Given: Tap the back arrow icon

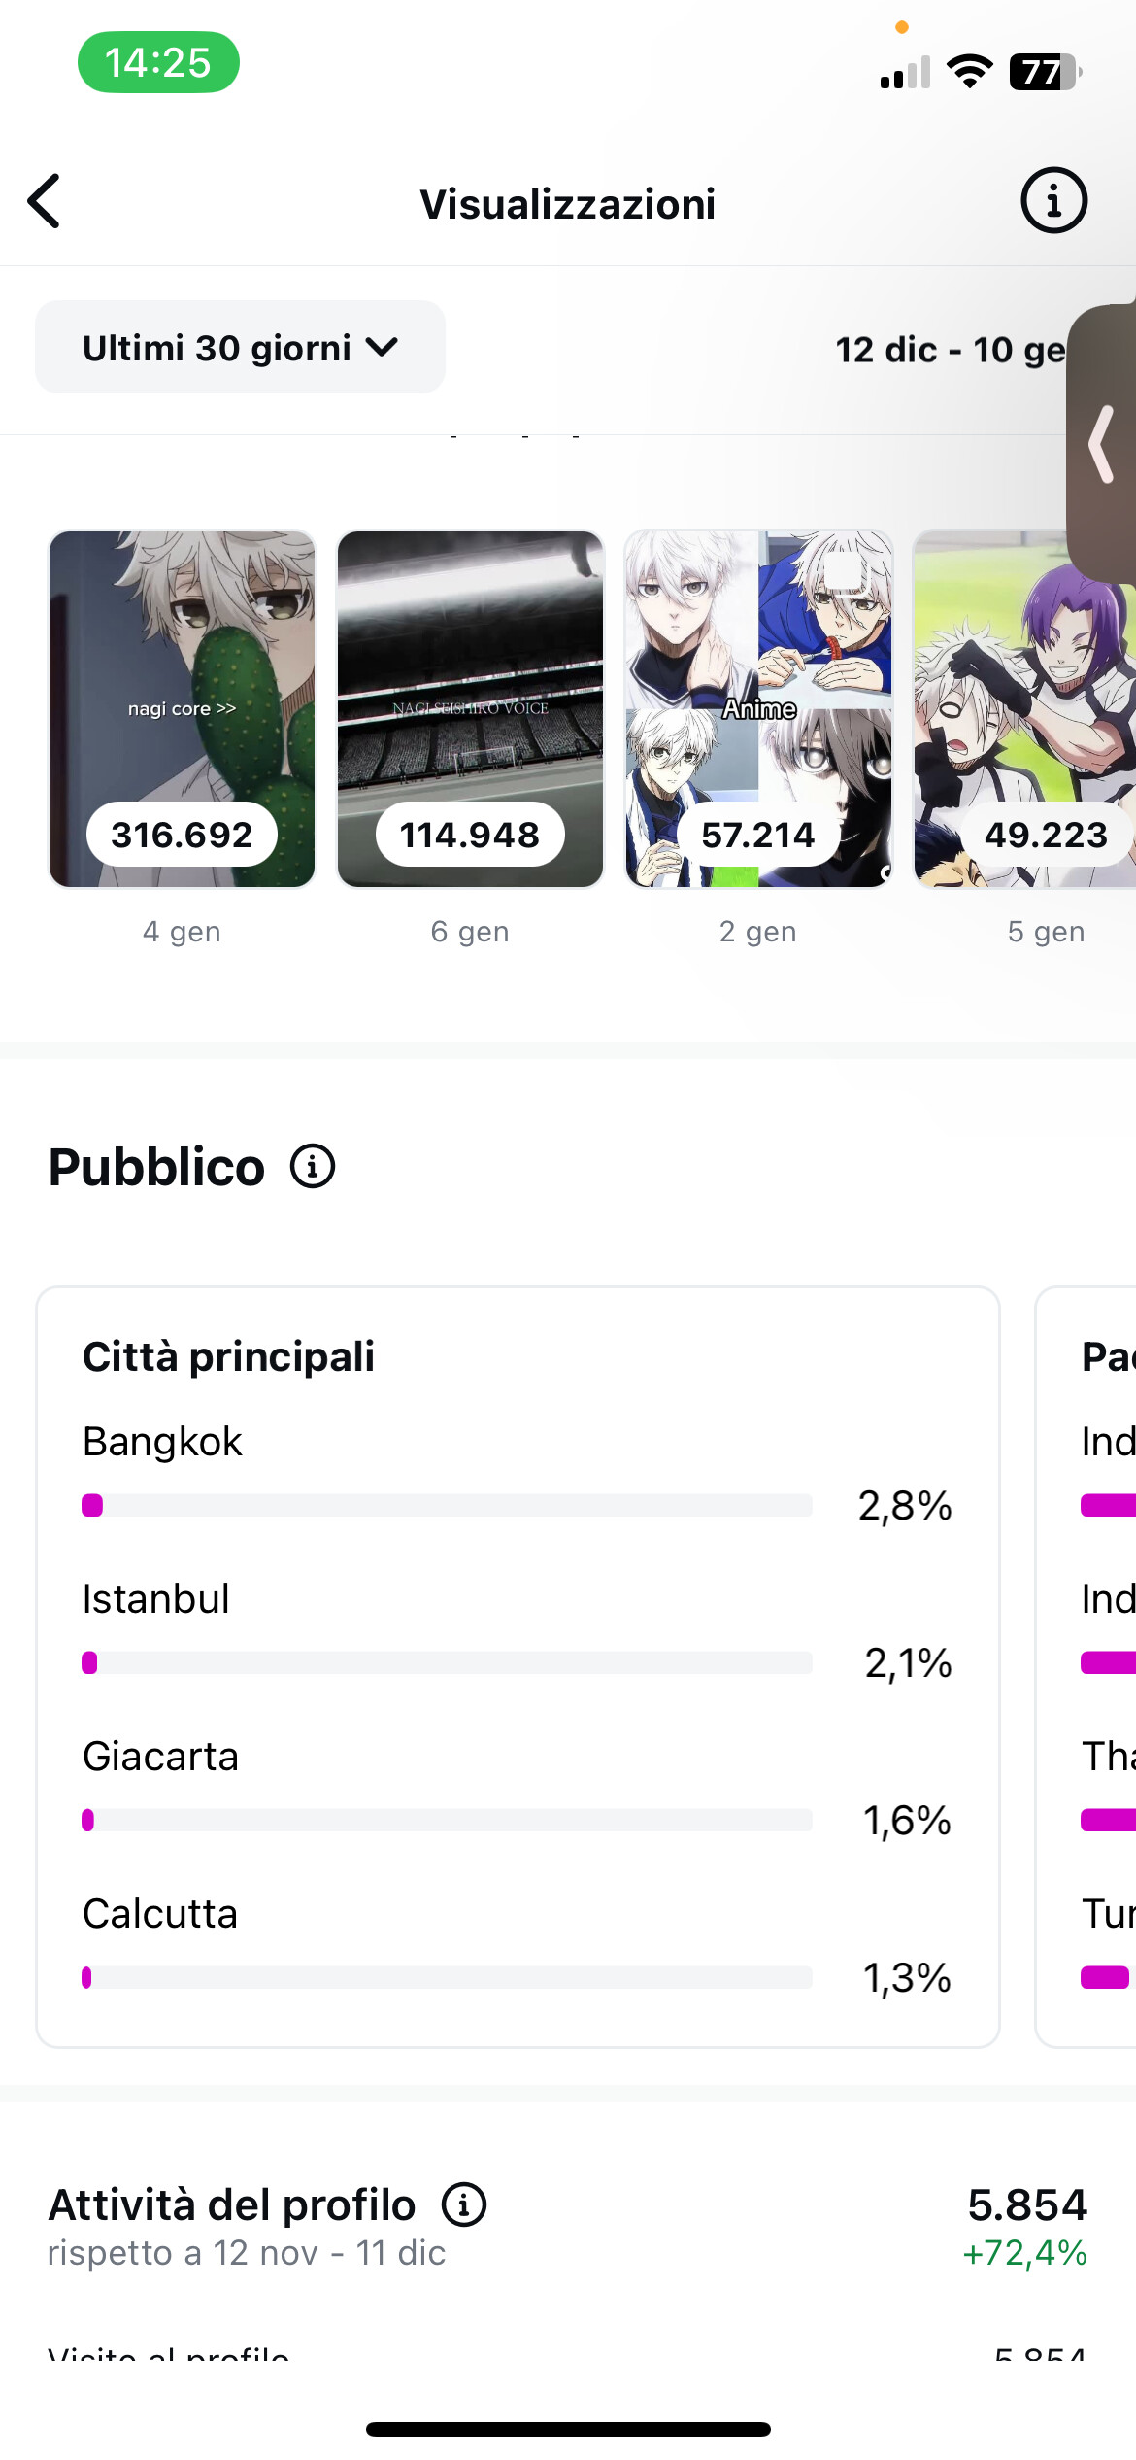Looking at the screenshot, I should (45, 202).
